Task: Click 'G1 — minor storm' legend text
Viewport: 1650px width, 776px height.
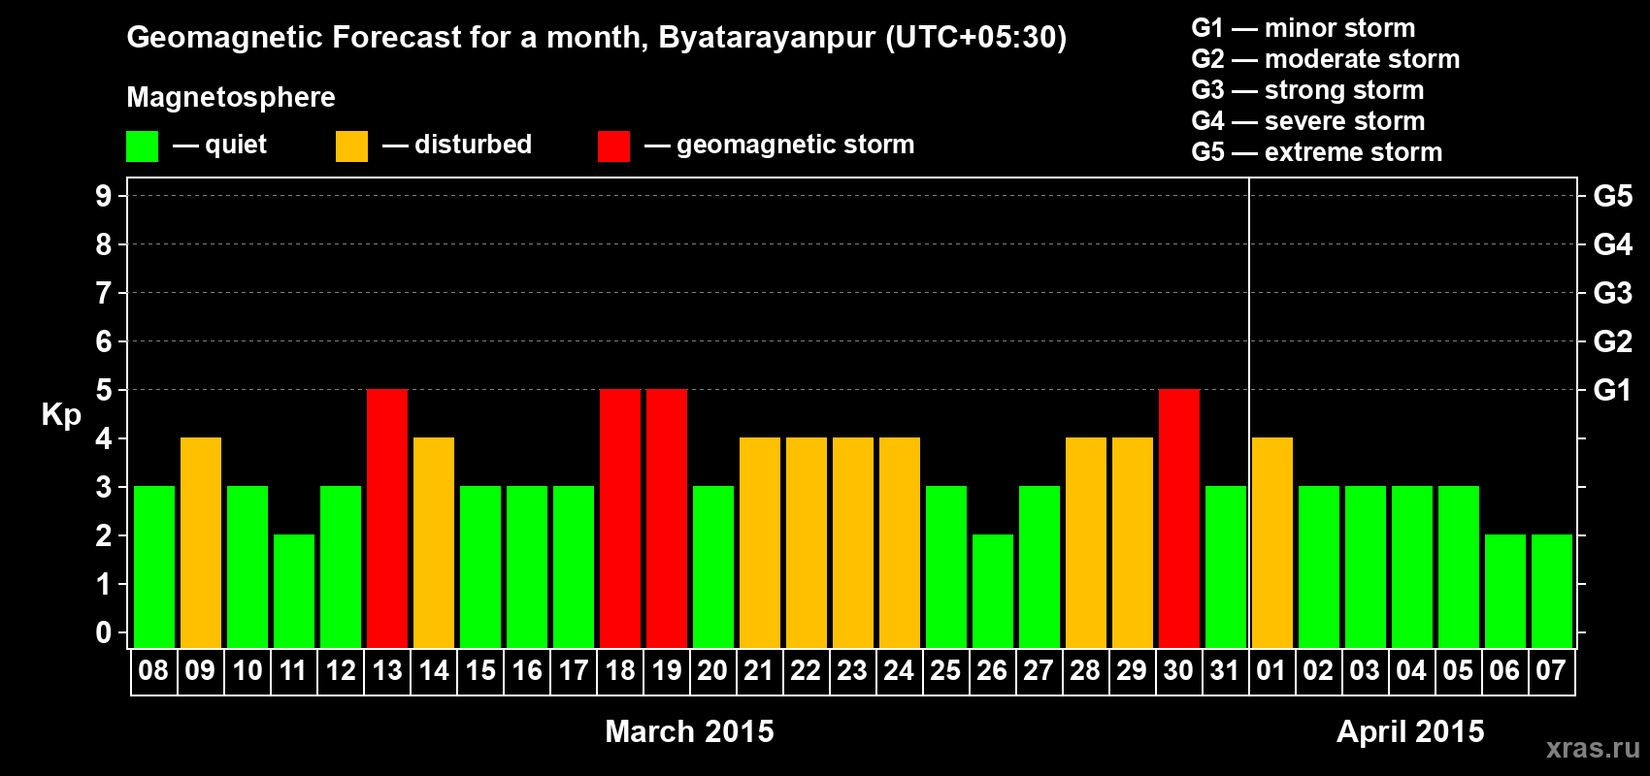Action: (1303, 28)
